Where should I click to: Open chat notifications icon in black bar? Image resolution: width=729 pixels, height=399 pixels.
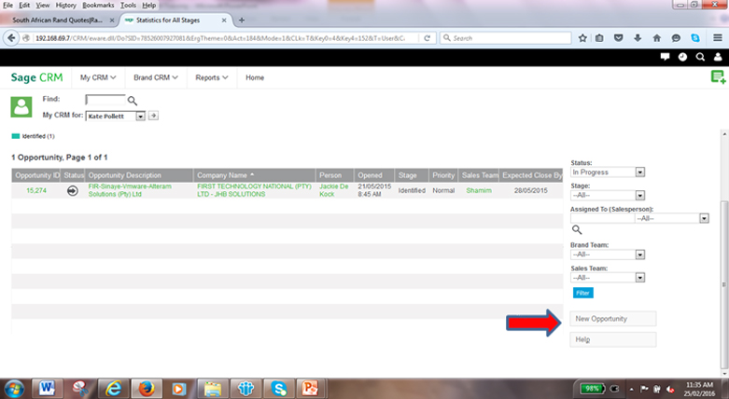[x=665, y=57]
